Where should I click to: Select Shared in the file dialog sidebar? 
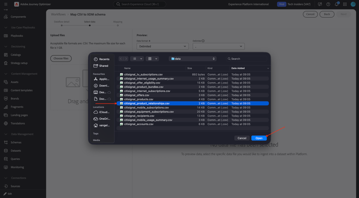(x=101, y=66)
